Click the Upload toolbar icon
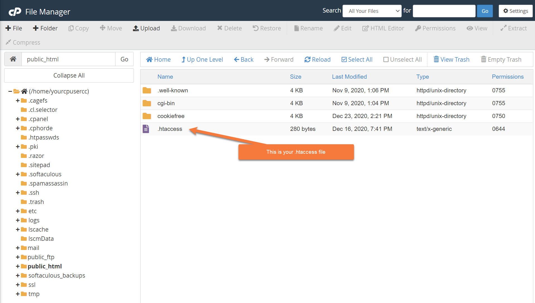The image size is (535, 303). click(x=136, y=28)
